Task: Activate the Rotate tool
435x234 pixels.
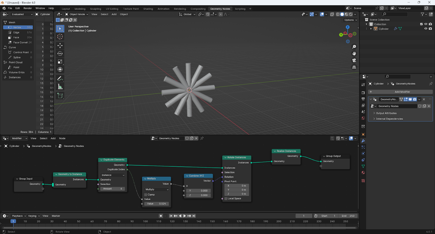Action: point(60,54)
